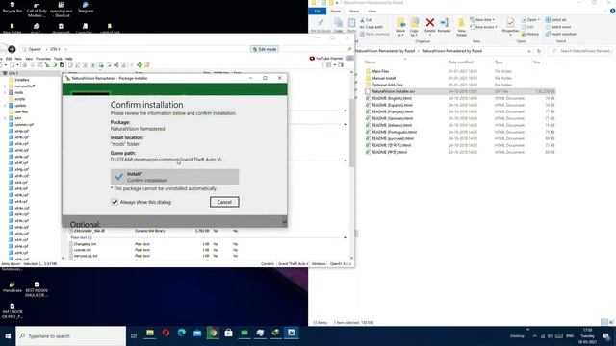Click Select all in Explorer ribbon
Screen dimensions: 616x346
click(556, 19)
